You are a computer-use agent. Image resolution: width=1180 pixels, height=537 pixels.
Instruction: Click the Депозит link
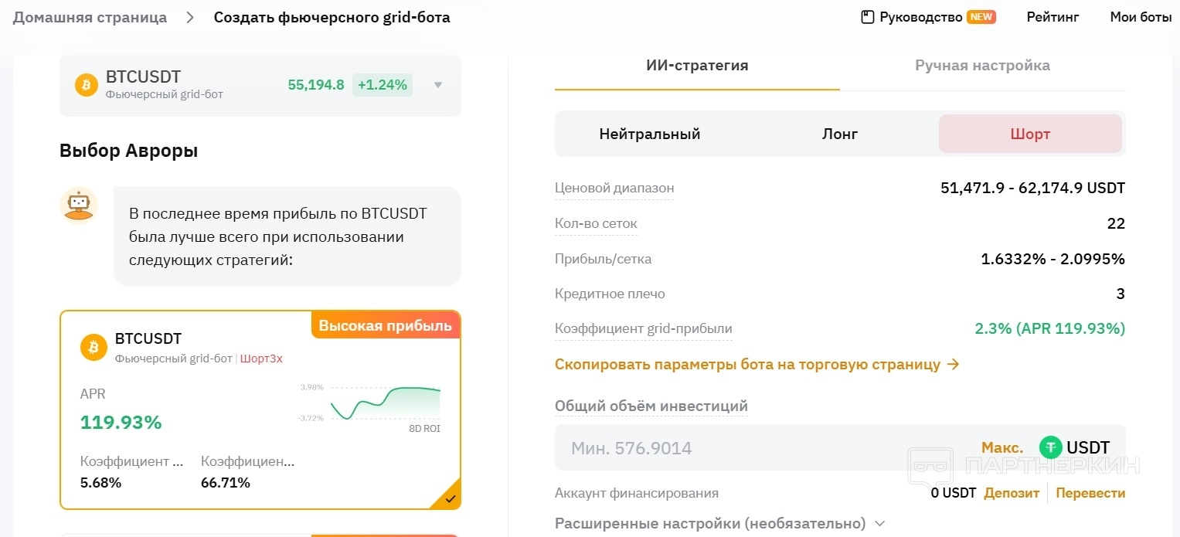[x=1012, y=493]
